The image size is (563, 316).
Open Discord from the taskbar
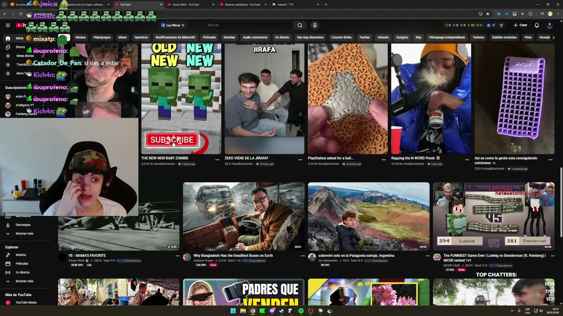click(x=272, y=311)
